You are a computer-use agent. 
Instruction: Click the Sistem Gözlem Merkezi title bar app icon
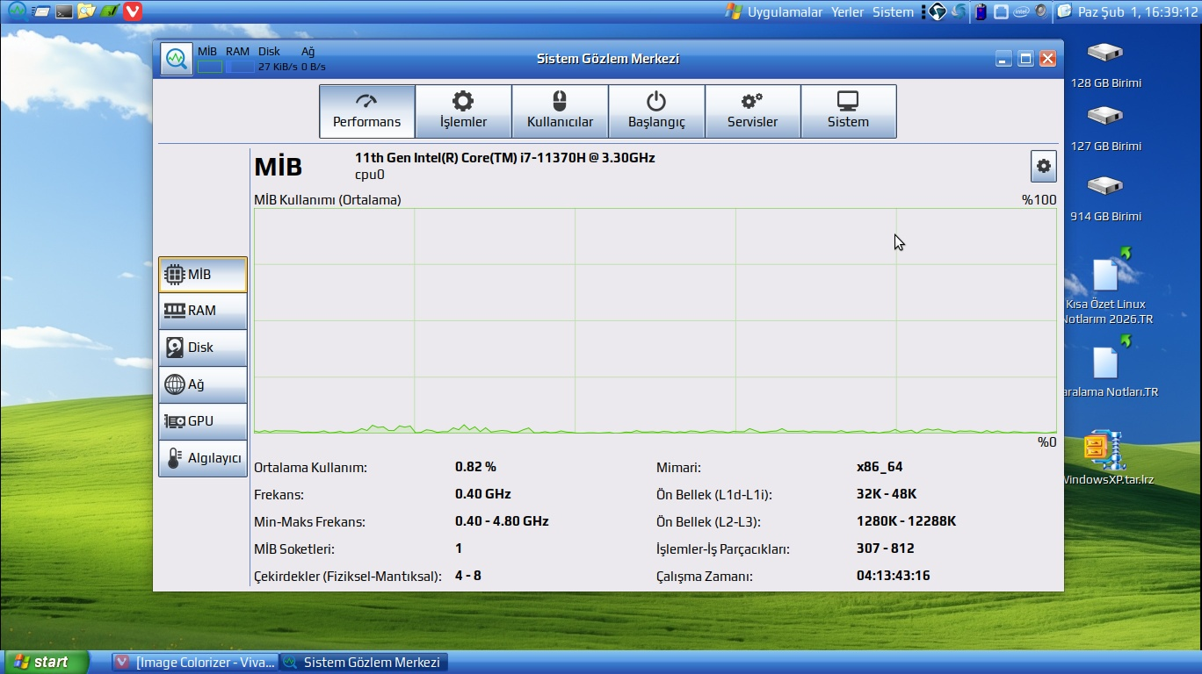(177, 59)
